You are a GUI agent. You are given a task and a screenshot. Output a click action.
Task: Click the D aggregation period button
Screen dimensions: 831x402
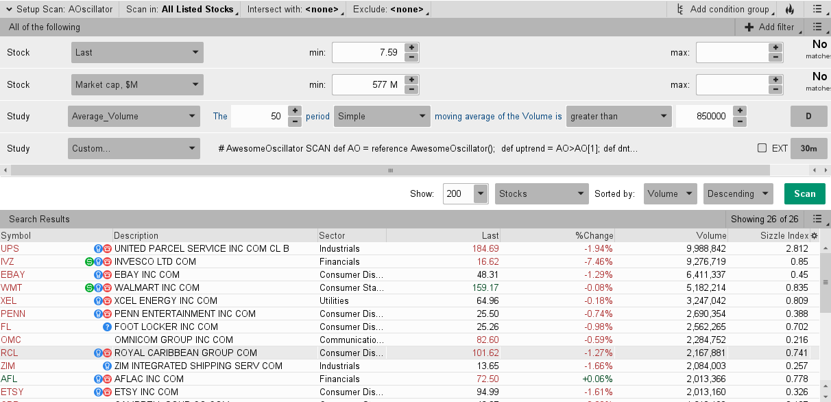coord(808,116)
